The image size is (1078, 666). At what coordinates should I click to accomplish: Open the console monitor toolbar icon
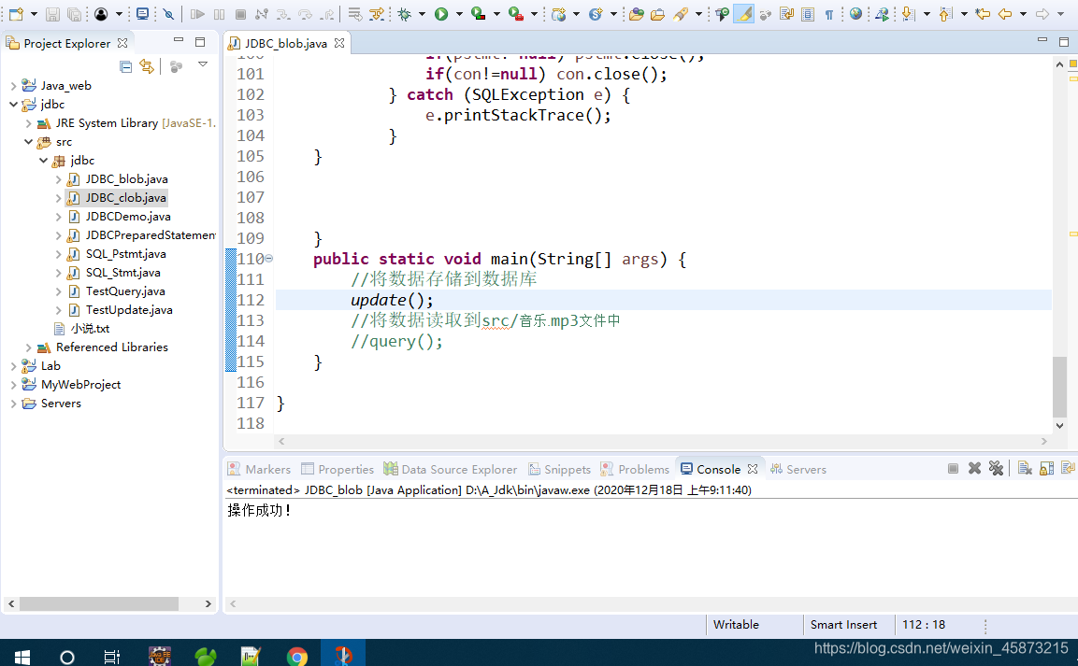click(x=142, y=14)
